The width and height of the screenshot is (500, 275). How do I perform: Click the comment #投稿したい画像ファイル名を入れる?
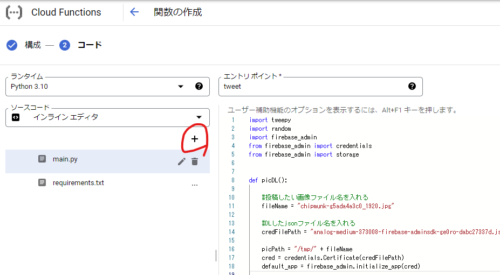(x=315, y=198)
